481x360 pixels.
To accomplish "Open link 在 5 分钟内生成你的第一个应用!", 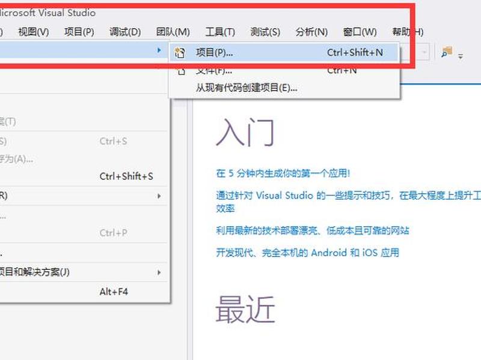I will pos(283,173).
